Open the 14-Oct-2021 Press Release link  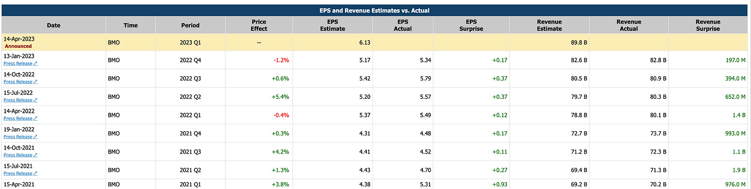tap(20, 155)
